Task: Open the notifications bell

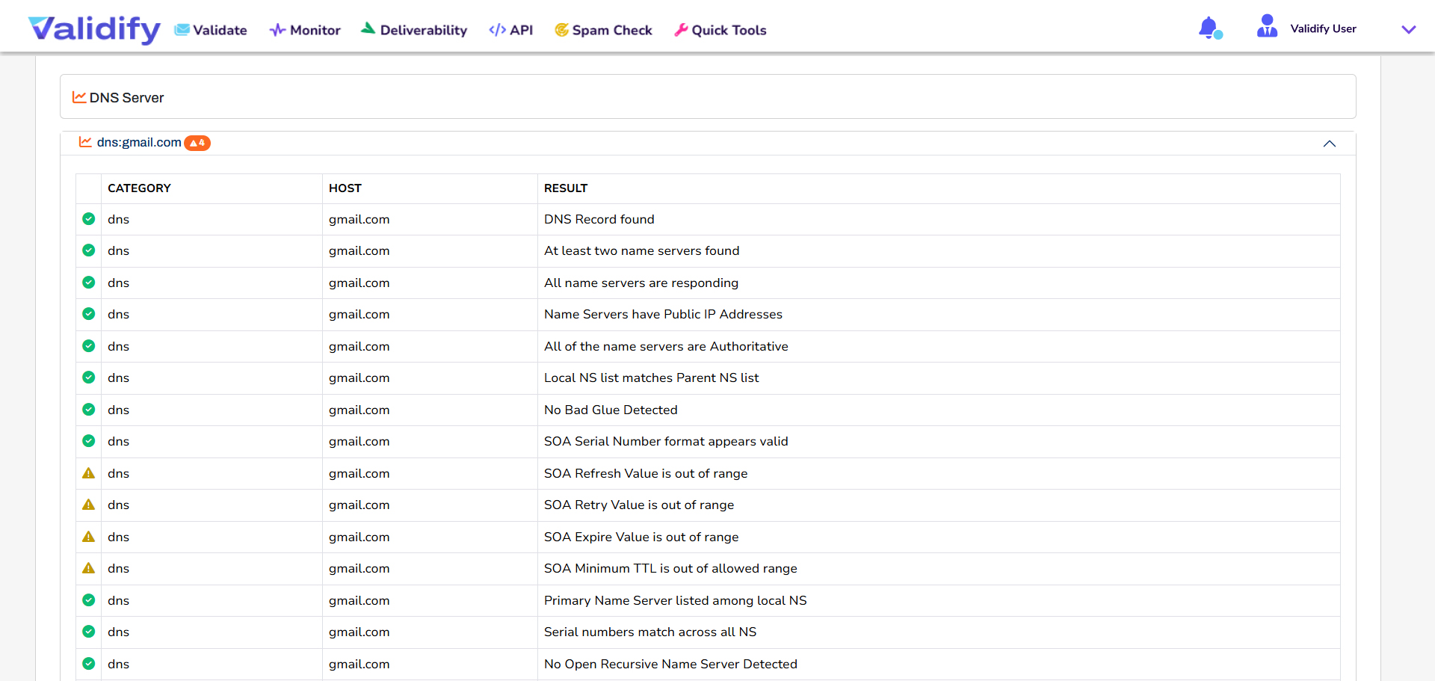Action: click(1209, 28)
